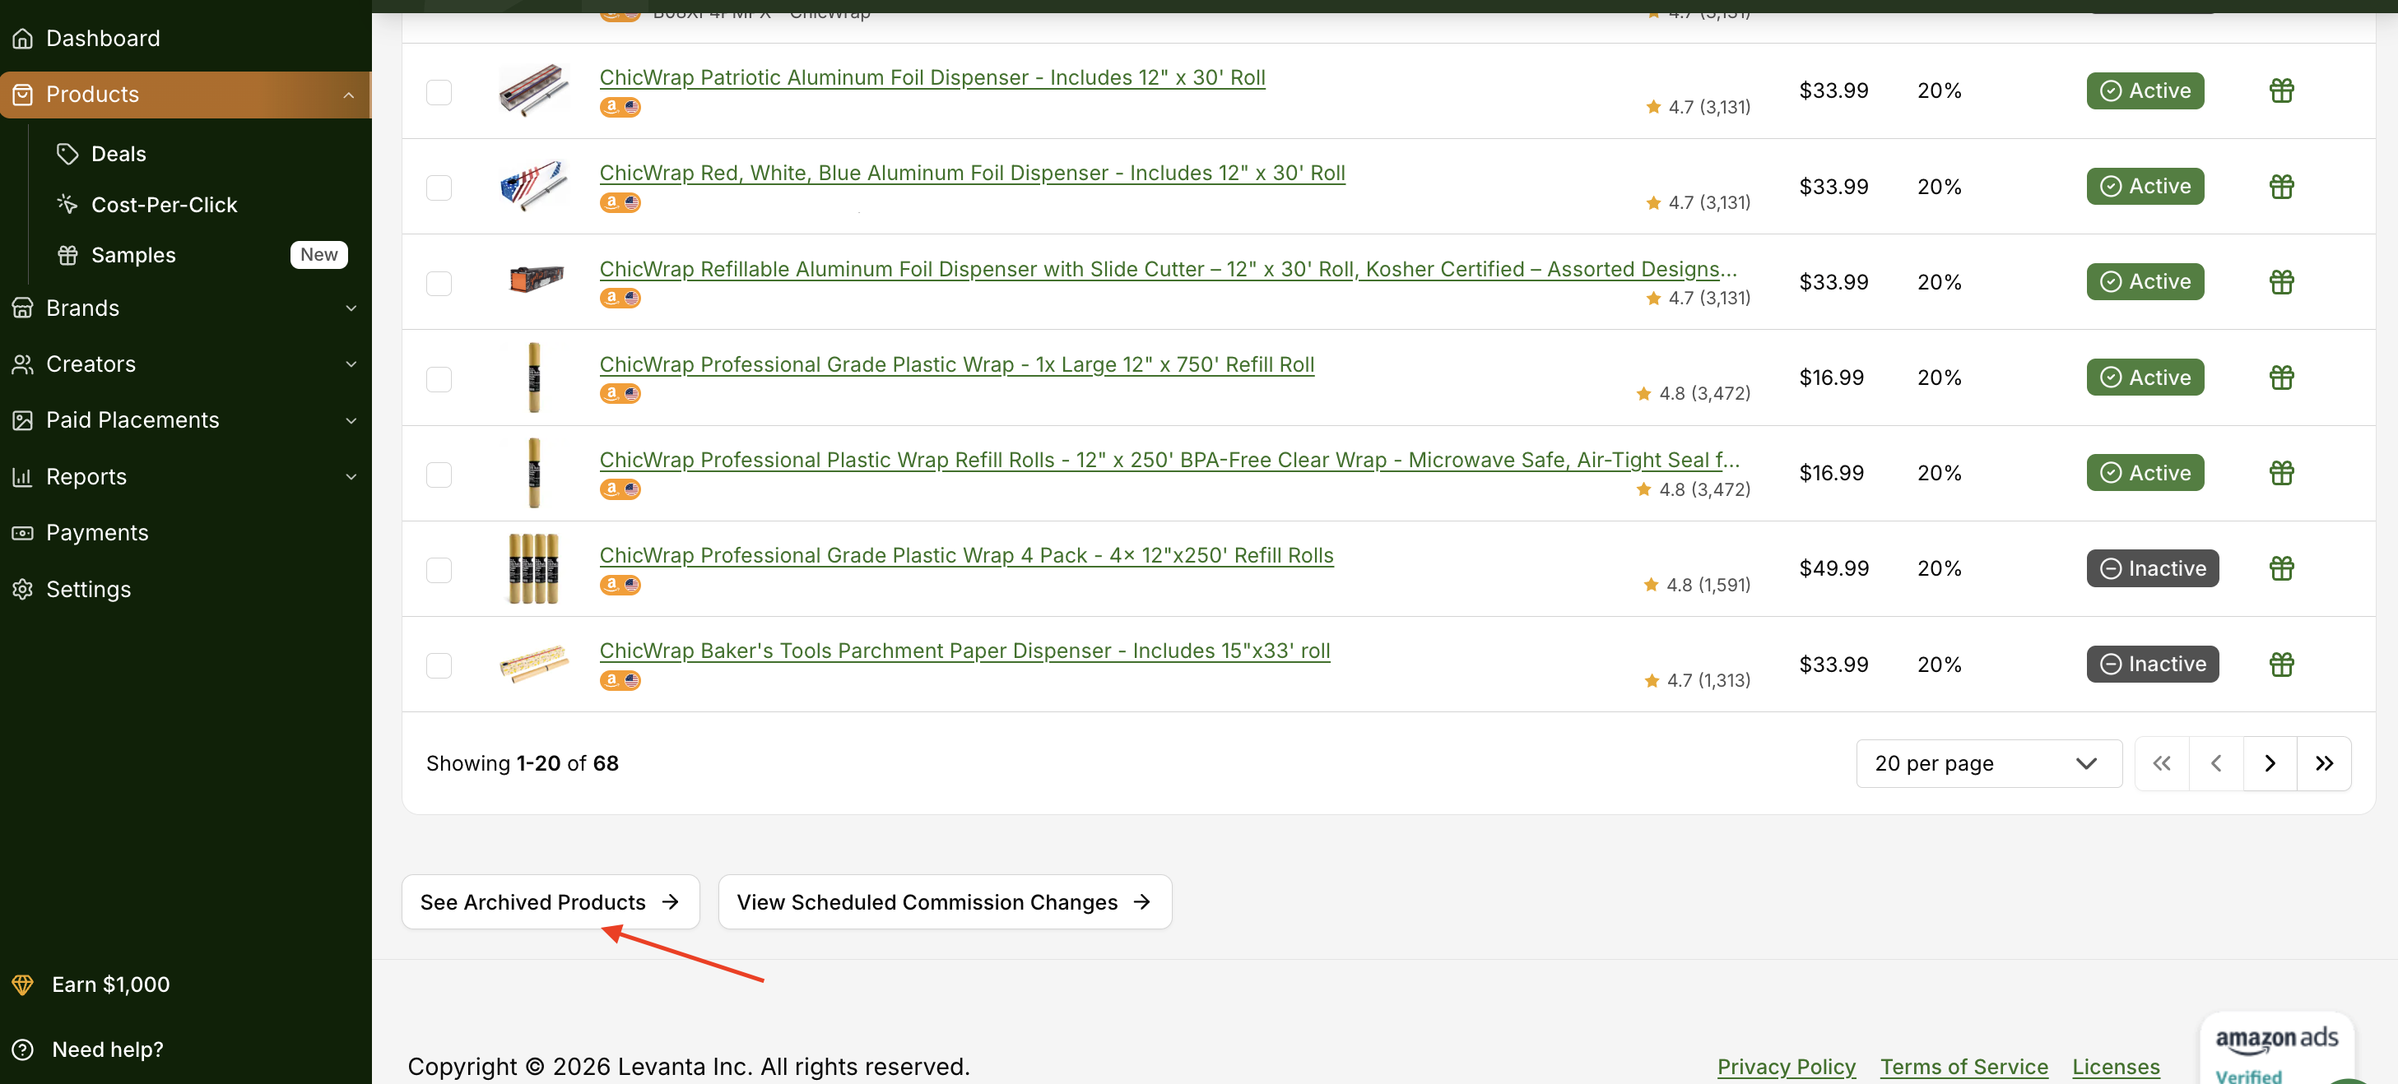The width and height of the screenshot is (2398, 1084).
Task: Expand the Brands submenu chevron
Action: point(351,308)
